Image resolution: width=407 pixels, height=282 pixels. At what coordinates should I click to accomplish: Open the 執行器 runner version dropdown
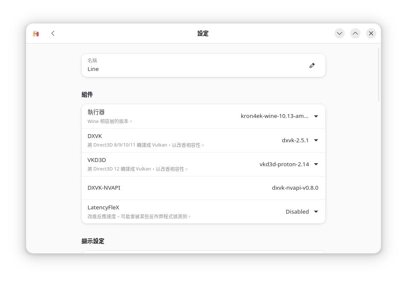279,116
